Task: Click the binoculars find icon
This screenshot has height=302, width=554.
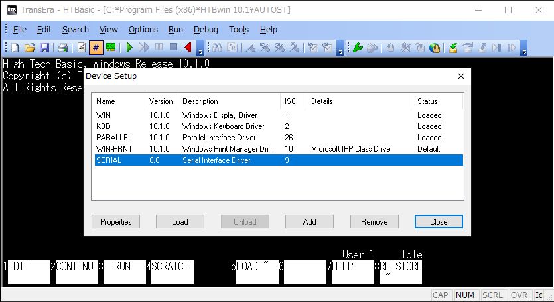Action: pyautogui.click(x=218, y=47)
